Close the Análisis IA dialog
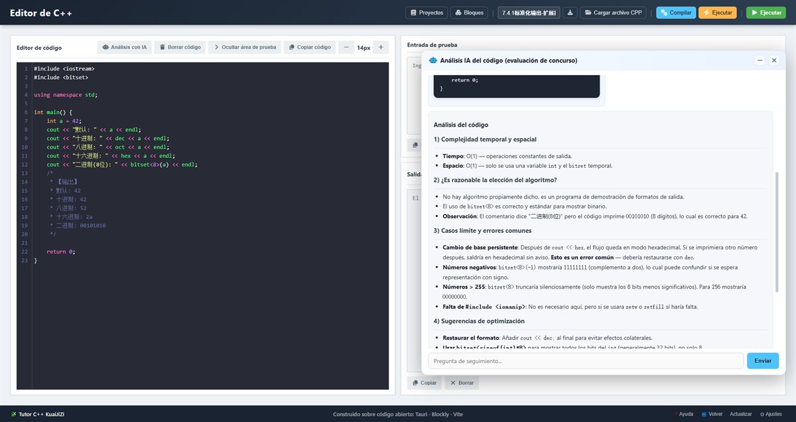This screenshot has width=796, height=422. click(773, 60)
